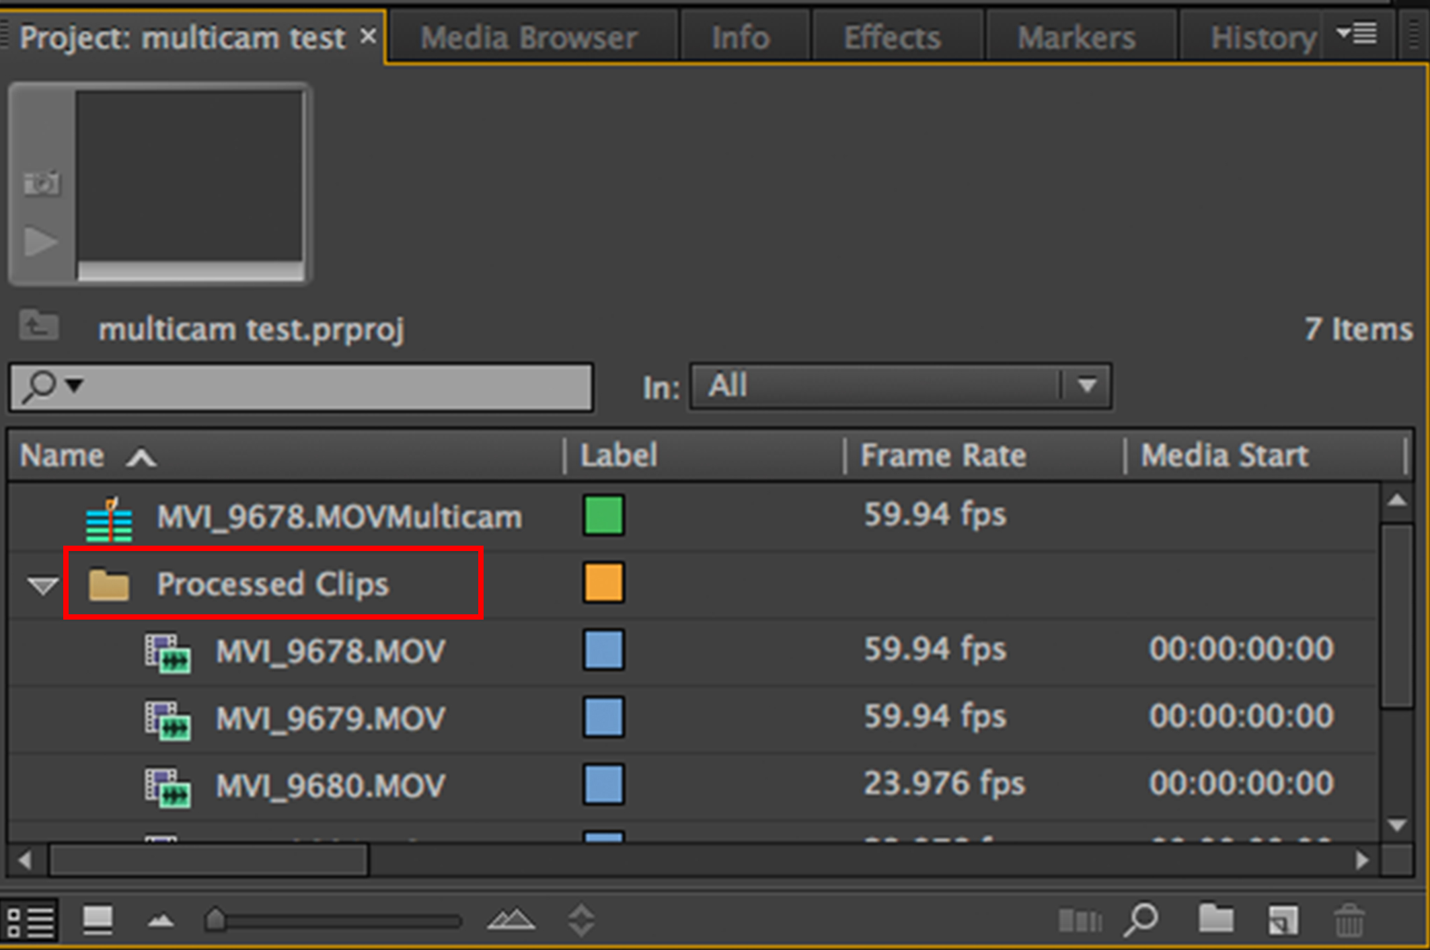Sort by the Name column header
Viewport: 1430px width, 950px height.
click(62, 456)
